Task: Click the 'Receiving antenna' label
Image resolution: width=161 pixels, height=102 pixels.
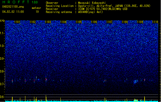Action: coord(59,12)
